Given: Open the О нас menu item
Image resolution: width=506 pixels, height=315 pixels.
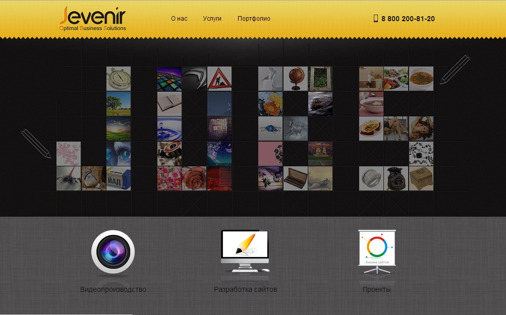Looking at the screenshot, I should click(179, 19).
